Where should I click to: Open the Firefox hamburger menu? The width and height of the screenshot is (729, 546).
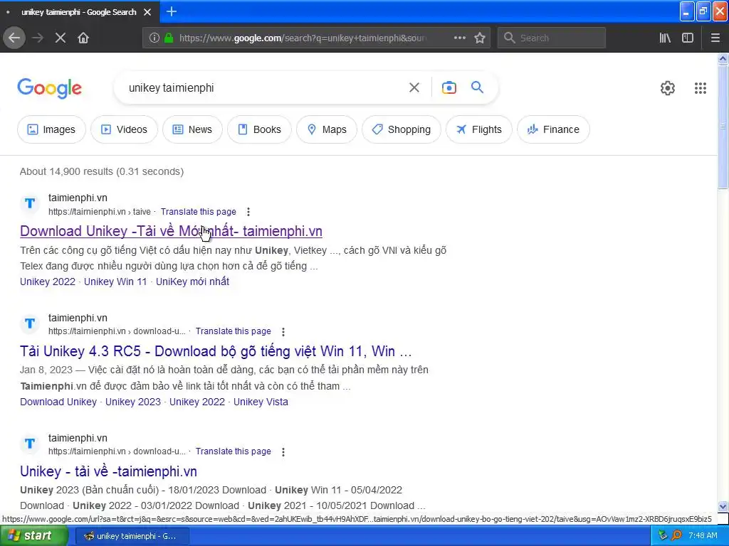pyautogui.click(x=715, y=38)
